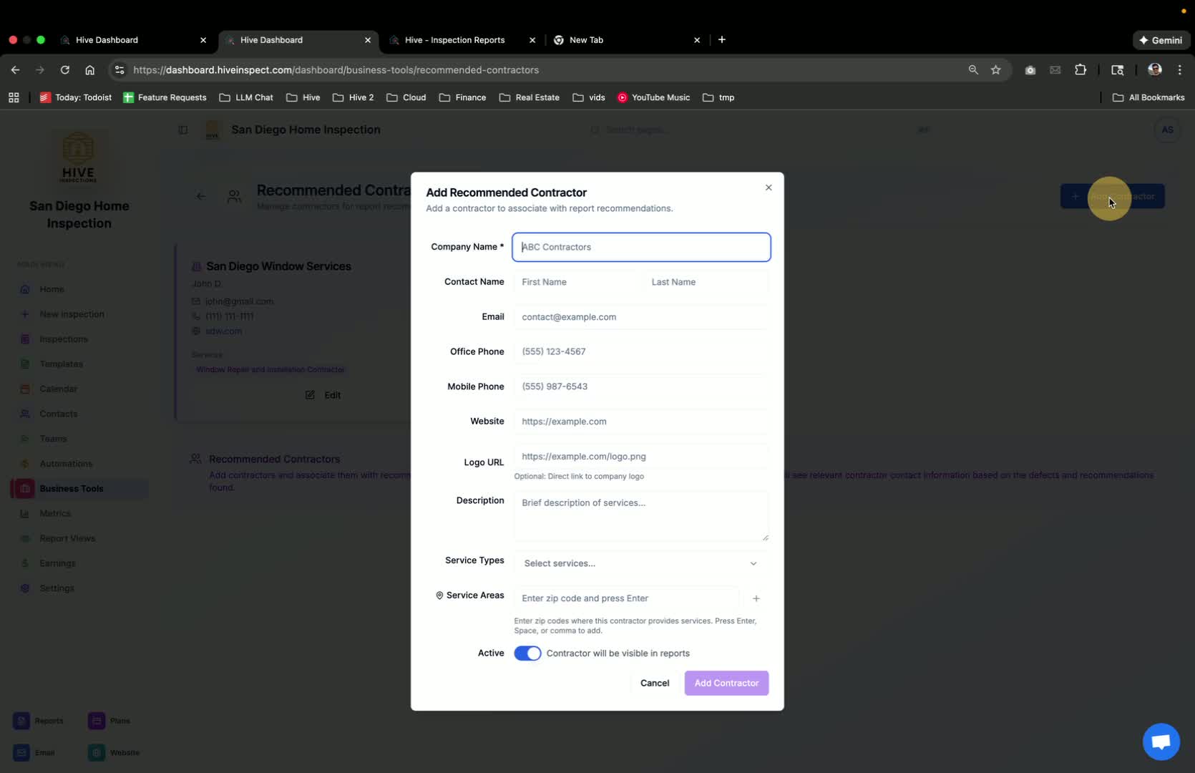This screenshot has height=773, width=1195.
Task: Click the Add Contractor submit button
Action: (x=726, y=683)
